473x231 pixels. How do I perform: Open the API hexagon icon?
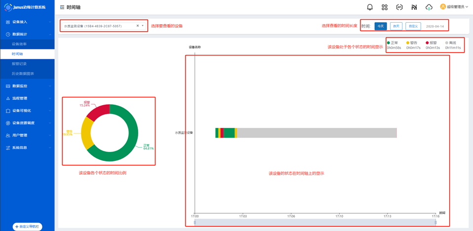(x=399, y=7)
